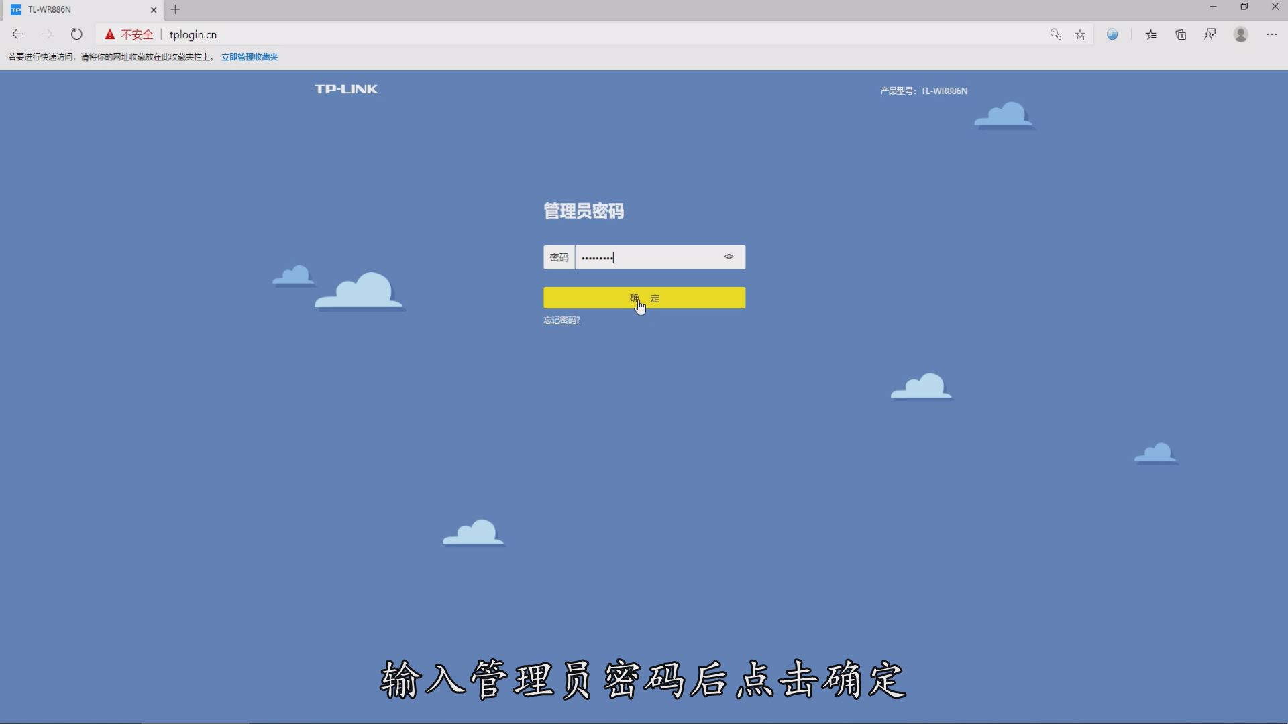Open the Collections panel
The image size is (1288, 724).
[1180, 34]
